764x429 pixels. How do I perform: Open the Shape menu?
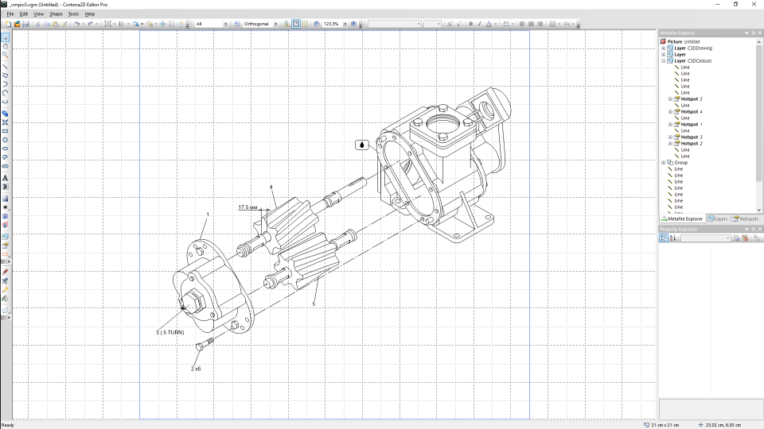point(56,14)
